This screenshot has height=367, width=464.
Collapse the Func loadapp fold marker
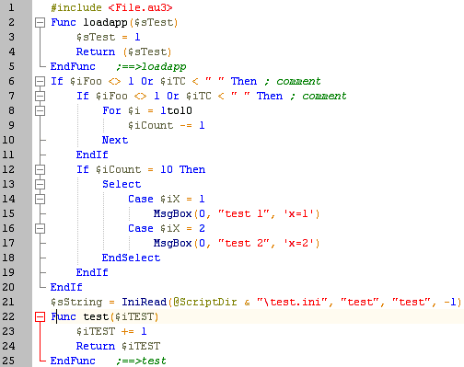tap(40, 22)
